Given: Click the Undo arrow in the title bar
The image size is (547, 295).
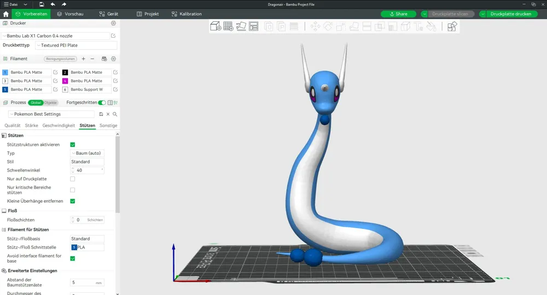Looking at the screenshot, I should [x=53, y=4].
